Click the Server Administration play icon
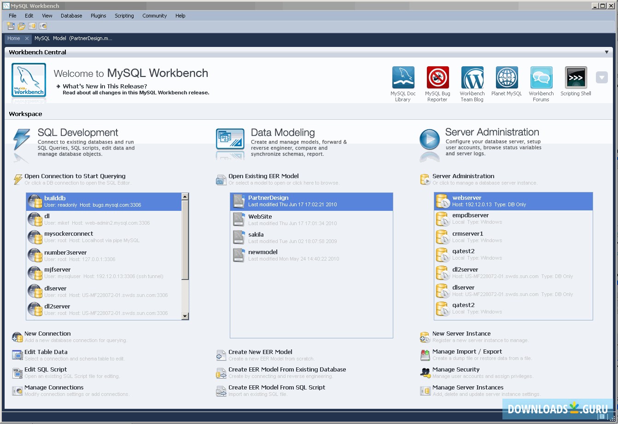The image size is (618, 424). pyautogui.click(x=429, y=139)
